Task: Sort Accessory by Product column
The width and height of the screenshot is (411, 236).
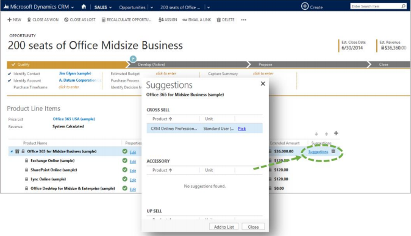Action: pyautogui.click(x=162, y=170)
